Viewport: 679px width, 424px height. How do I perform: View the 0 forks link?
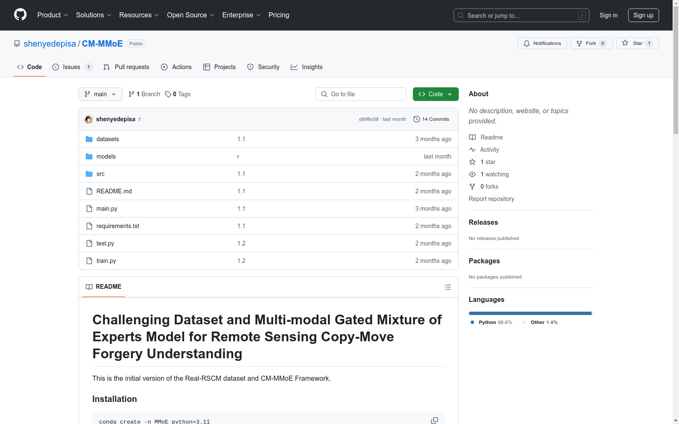point(484,187)
